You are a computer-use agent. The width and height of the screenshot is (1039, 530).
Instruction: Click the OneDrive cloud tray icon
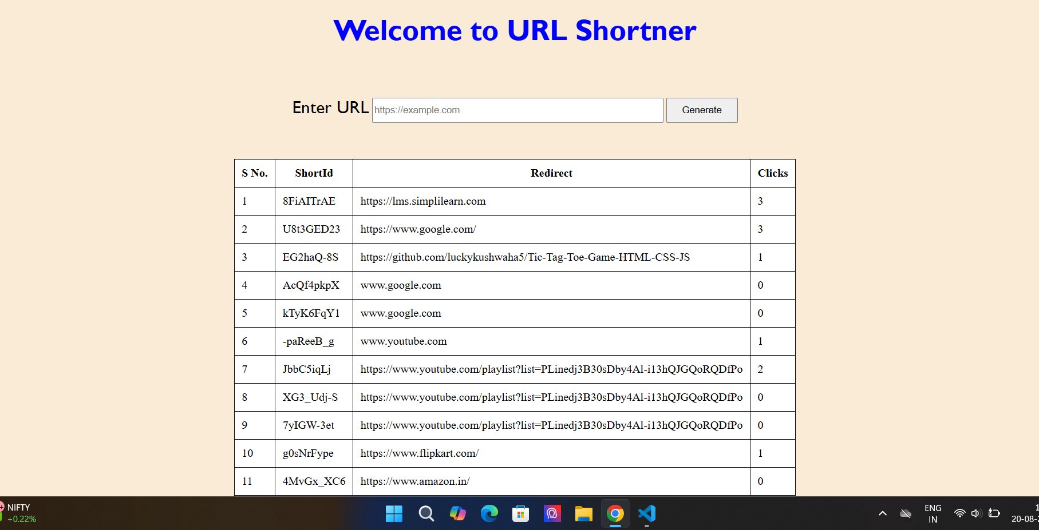click(x=905, y=513)
